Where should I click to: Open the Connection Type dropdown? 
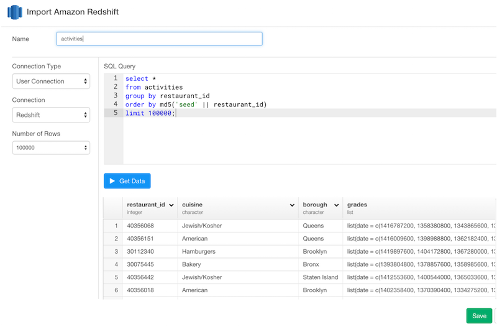coord(51,81)
